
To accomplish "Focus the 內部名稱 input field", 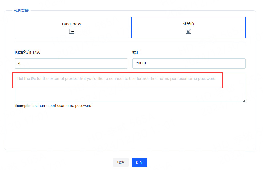I will [71, 63].
